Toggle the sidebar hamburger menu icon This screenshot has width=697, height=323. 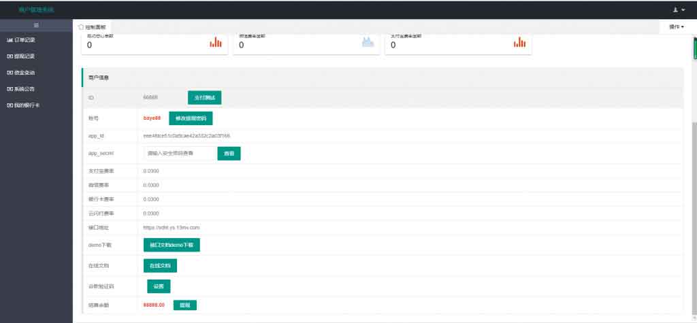click(x=36, y=25)
